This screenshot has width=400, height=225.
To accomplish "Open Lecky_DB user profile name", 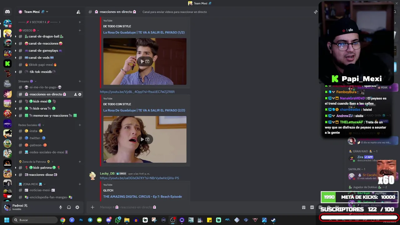I will 107,173.
